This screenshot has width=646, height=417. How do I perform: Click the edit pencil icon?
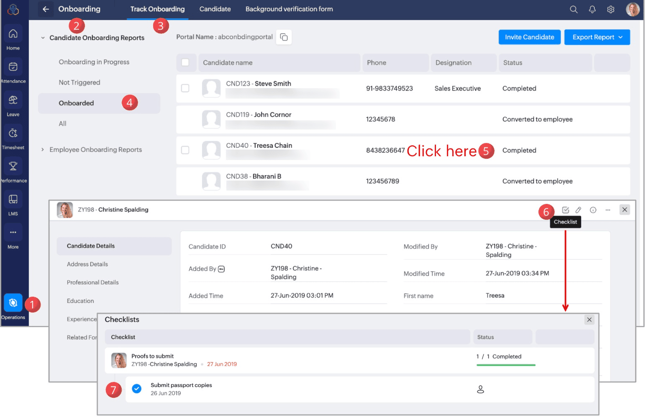click(x=578, y=210)
